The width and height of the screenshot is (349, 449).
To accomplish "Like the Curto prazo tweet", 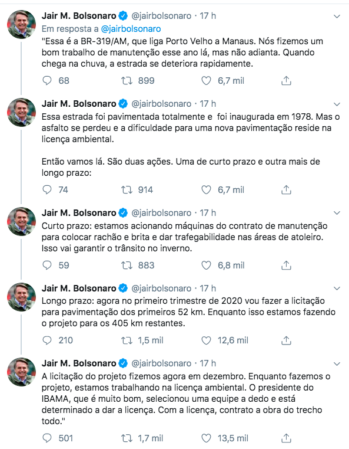I will point(206,266).
